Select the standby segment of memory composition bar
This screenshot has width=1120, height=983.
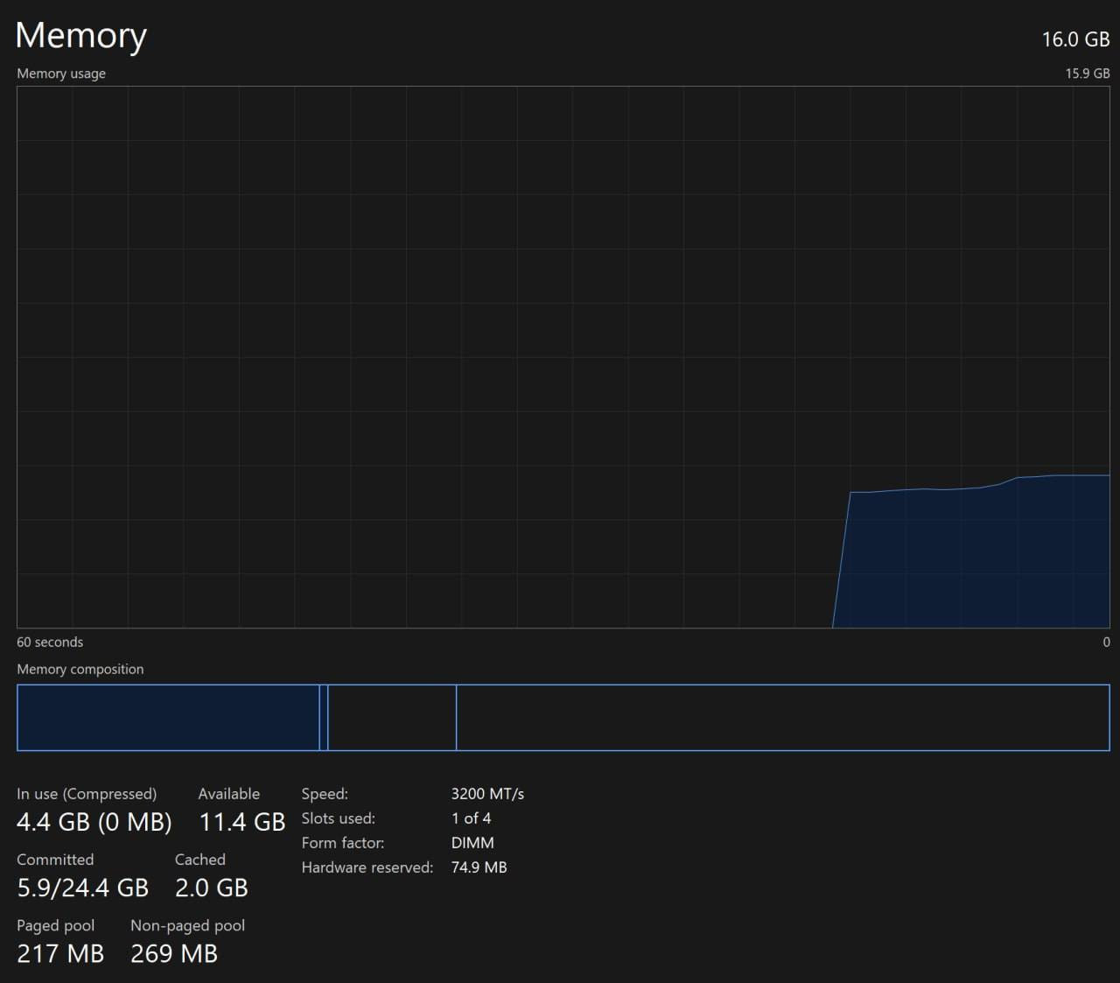click(392, 718)
